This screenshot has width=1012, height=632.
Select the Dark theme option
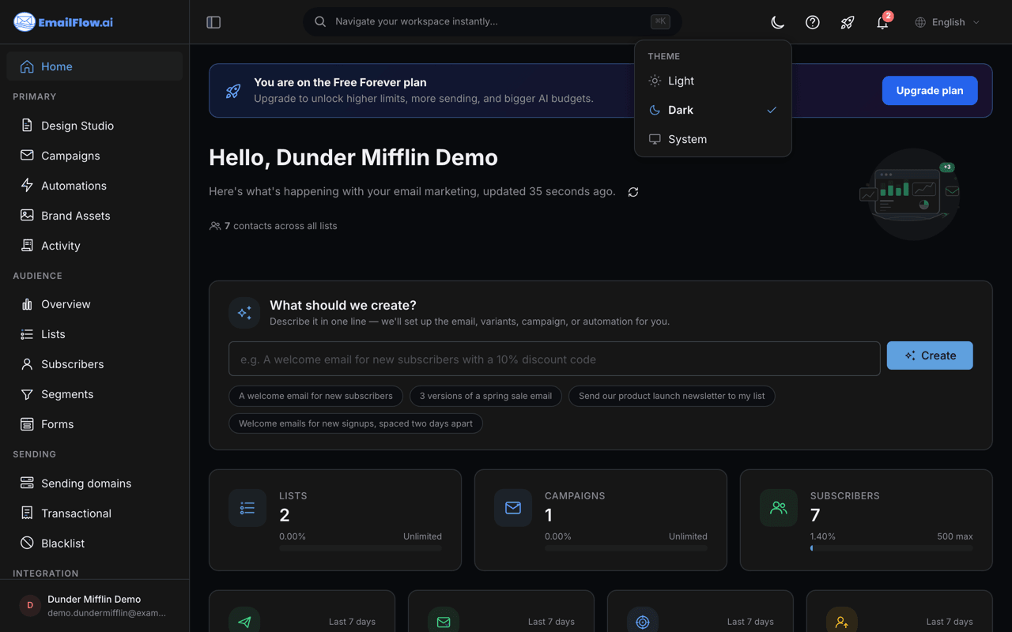713,110
